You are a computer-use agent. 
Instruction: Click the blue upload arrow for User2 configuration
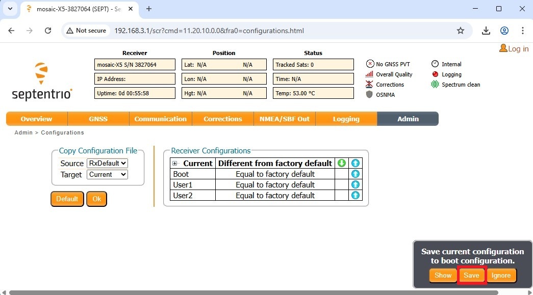pyautogui.click(x=356, y=195)
